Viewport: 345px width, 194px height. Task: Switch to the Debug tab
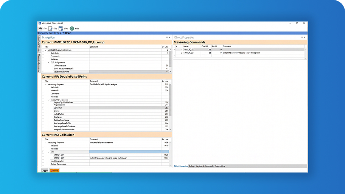pos(192,166)
